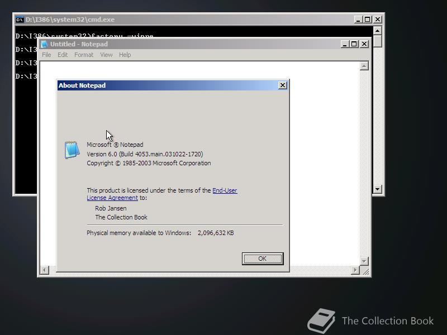
Task: Click Notepad vertical scrollbar up arrow
Action: (364, 66)
